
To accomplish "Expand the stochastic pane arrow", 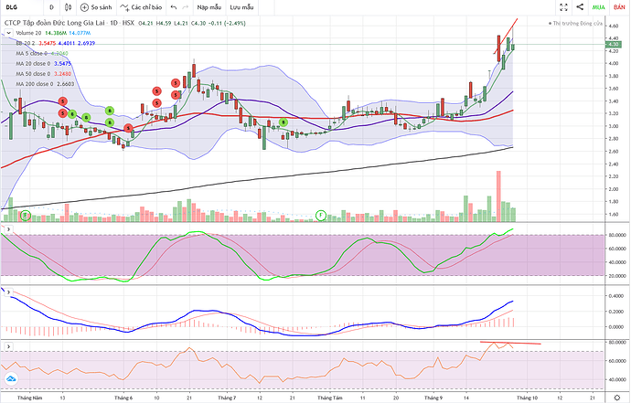I will (x=8, y=229).
